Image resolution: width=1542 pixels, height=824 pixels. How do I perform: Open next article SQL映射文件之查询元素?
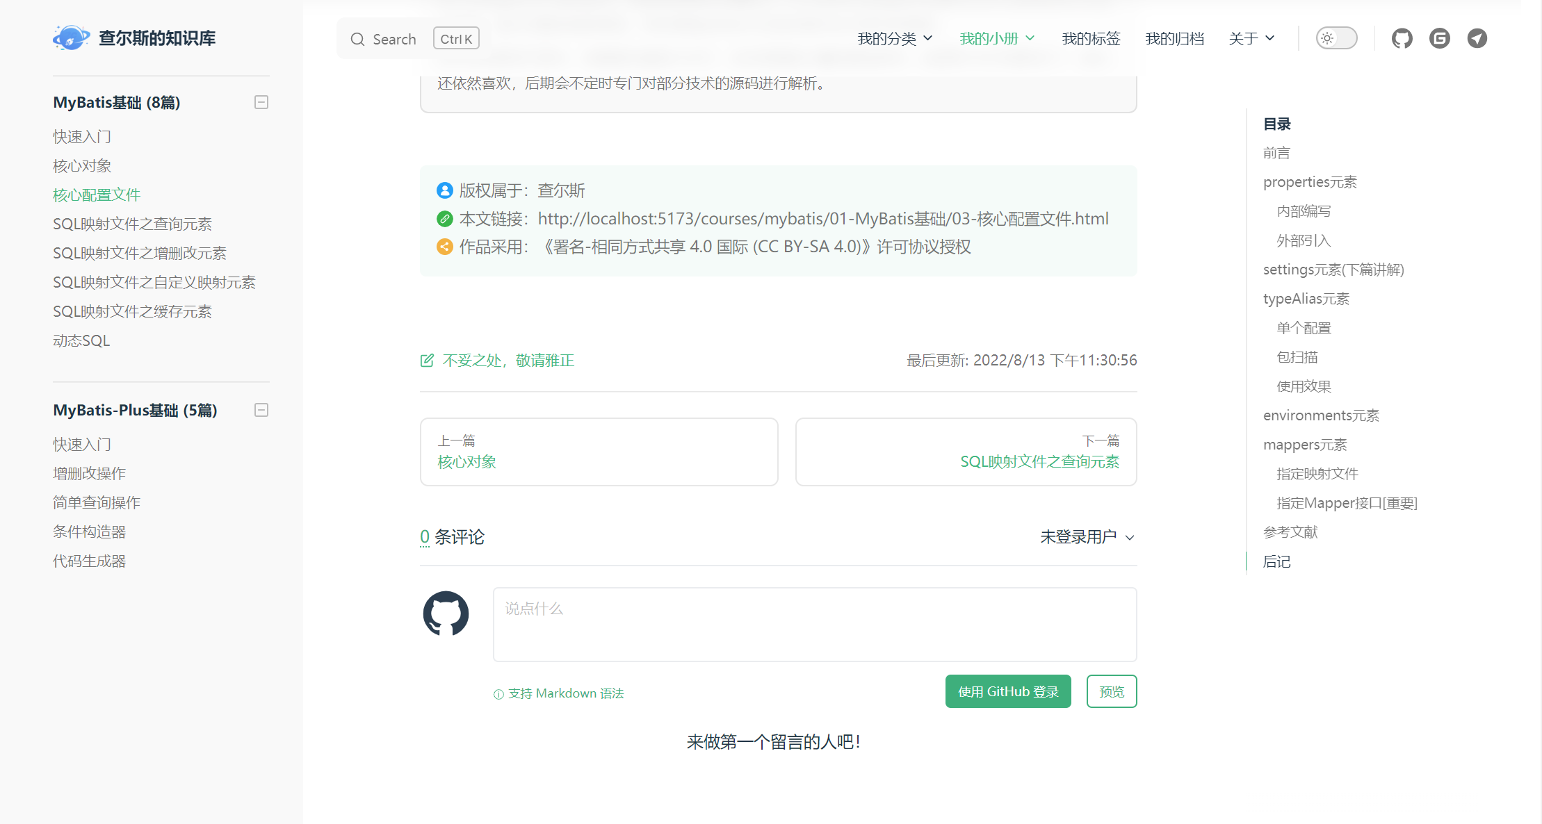1039,461
